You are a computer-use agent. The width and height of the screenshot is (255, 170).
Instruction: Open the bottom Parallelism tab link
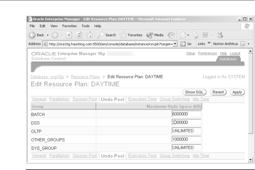tap(59, 156)
